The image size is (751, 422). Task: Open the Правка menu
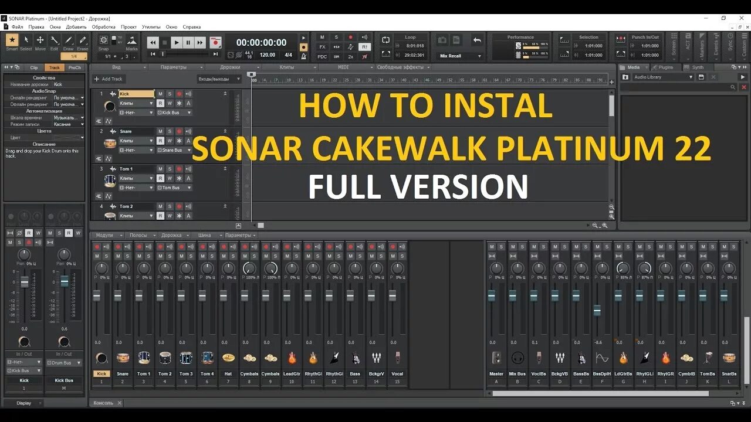[36, 27]
